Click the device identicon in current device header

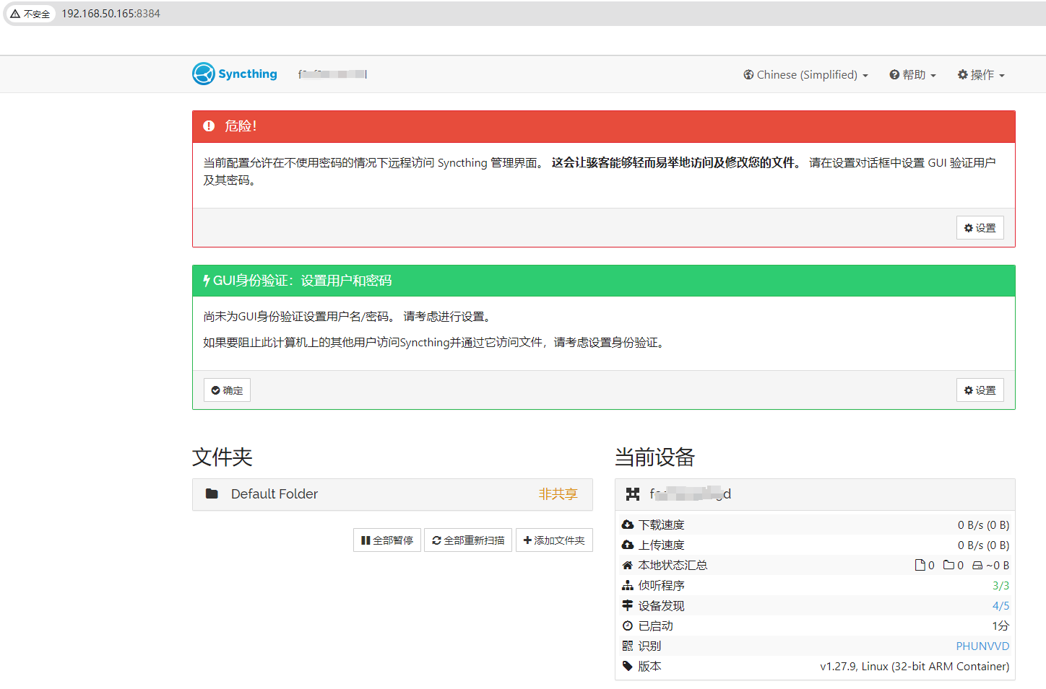[x=633, y=494]
